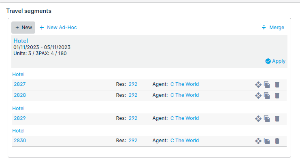
Task: Open agent C The World on row 2830
Action: pyautogui.click(x=185, y=141)
